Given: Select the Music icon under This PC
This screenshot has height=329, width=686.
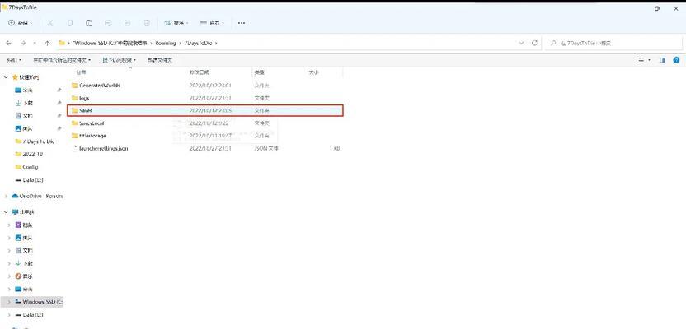Looking at the screenshot, I should click(18, 276).
